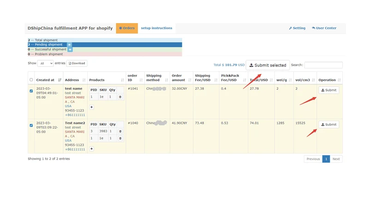Image resolution: width=369 pixels, height=208 pixels.
Task: Toggle eye icon beside Pending shipment
Action: tap(70, 44)
